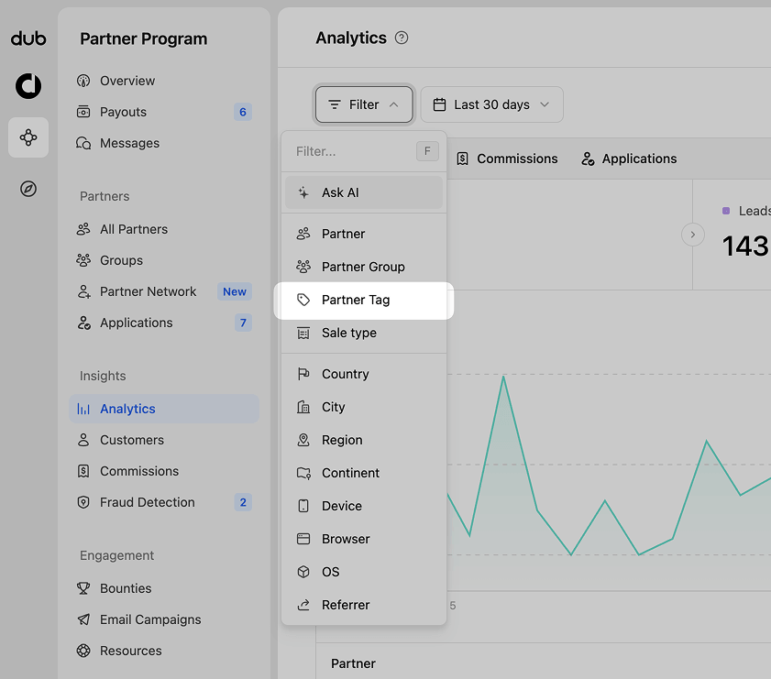This screenshot has width=771, height=679.
Task: Click the Customers person icon
Action: tap(83, 440)
